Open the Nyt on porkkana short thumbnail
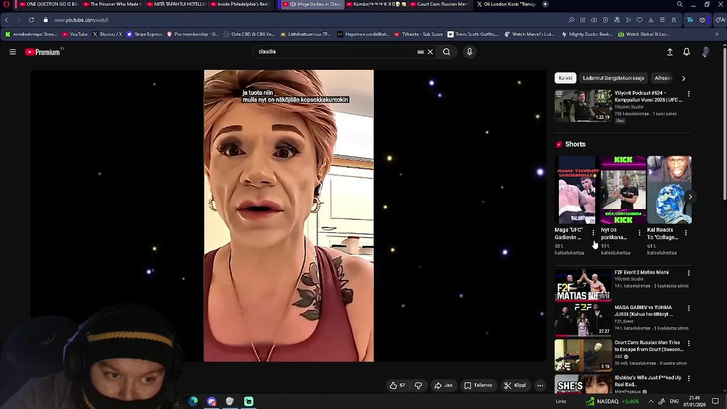Image resolution: width=727 pixels, height=409 pixels. coord(623,190)
